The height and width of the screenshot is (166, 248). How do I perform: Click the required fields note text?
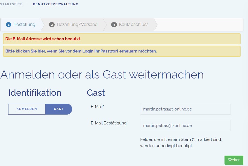[x=181, y=142]
